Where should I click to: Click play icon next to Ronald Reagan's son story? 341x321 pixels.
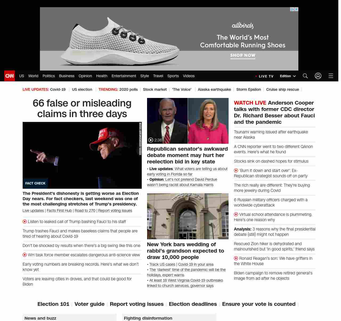tap(236, 258)
